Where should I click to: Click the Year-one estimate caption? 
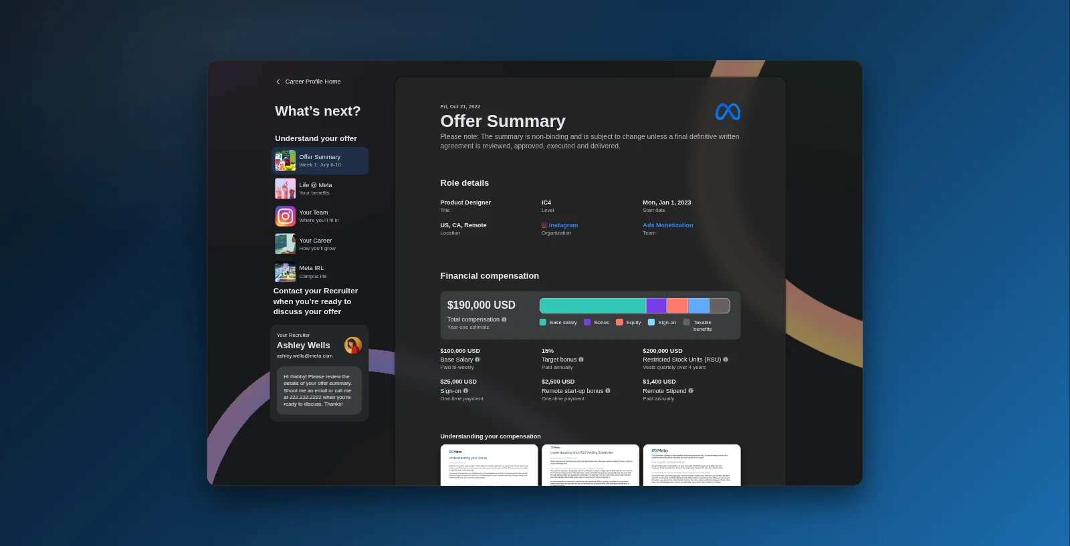[468, 327]
